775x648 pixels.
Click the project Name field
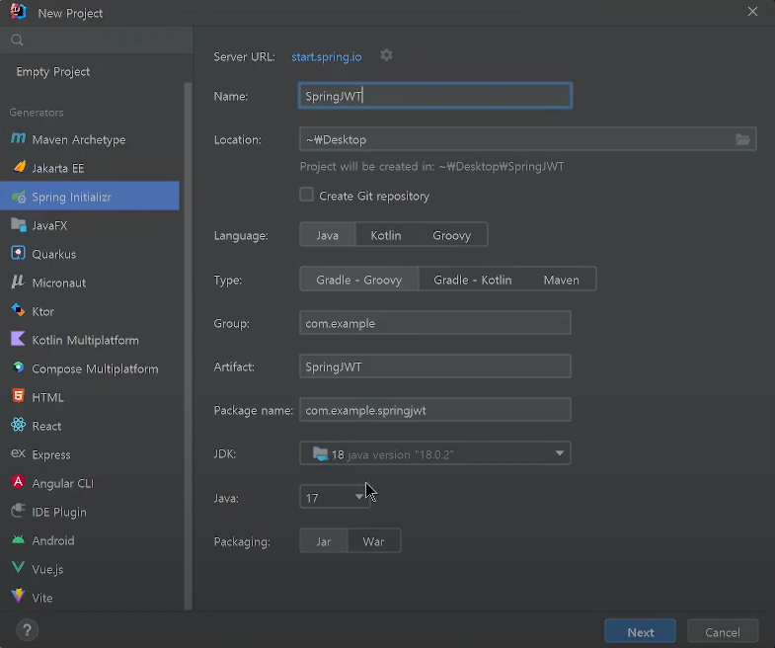pyautogui.click(x=435, y=96)
